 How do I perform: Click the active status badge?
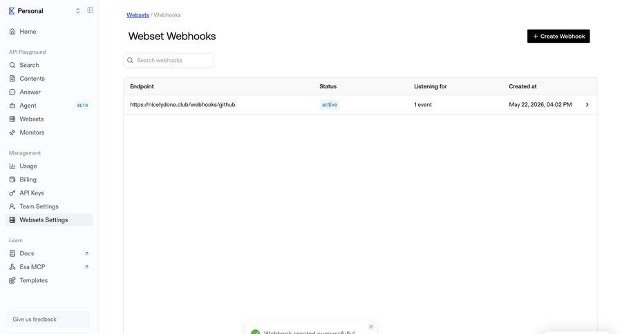pos(329,105)
